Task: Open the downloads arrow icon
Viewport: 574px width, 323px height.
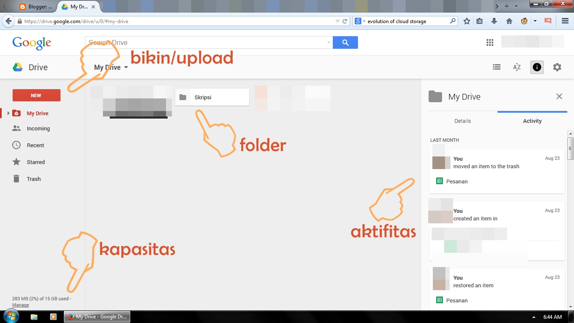Action: [x=494, y=21]
